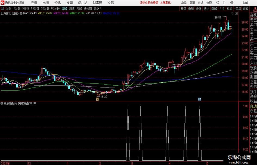257x165 pixels.
Task: Click the 复权 toolbar button
Action: (183, 8)
